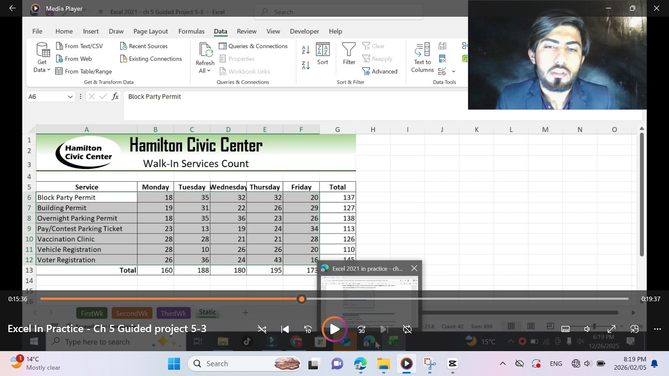Skip forward 30 seconds in the video
Image resolution: width=669 pixels, height=376 pixels.
[361, 330]
